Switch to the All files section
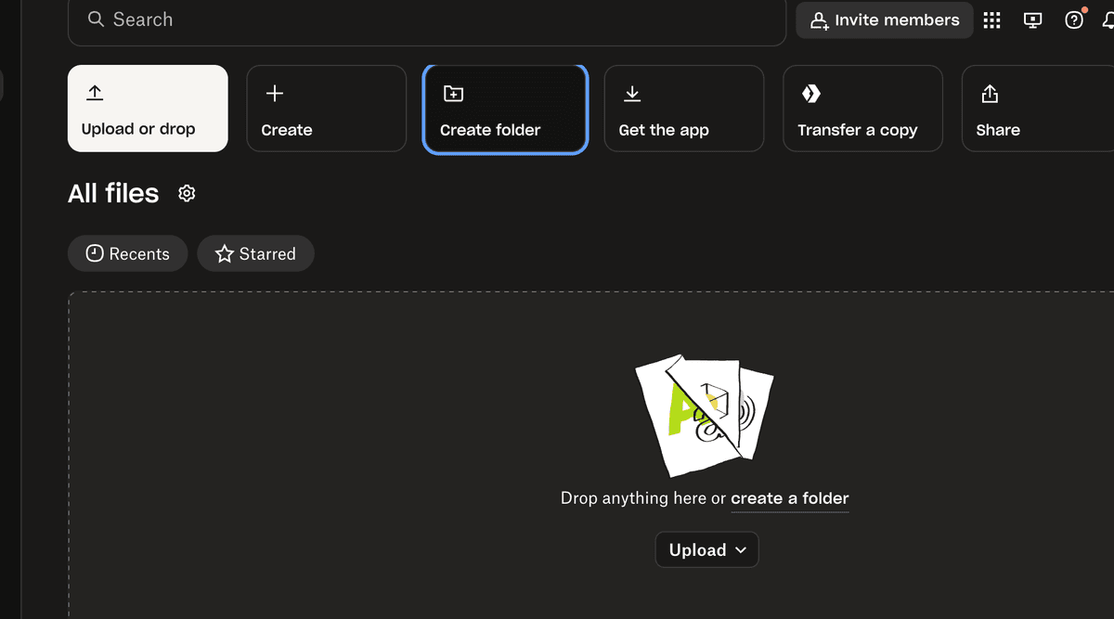Viewport: 1114px width, 619px height. click(112, 193)
